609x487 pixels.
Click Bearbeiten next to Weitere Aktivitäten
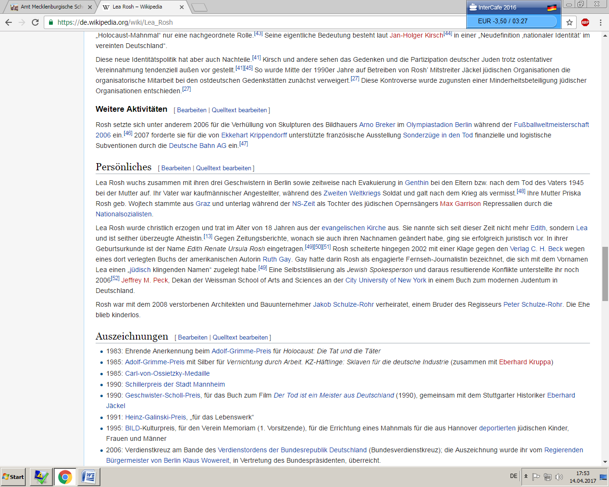[x=192, y=110]
